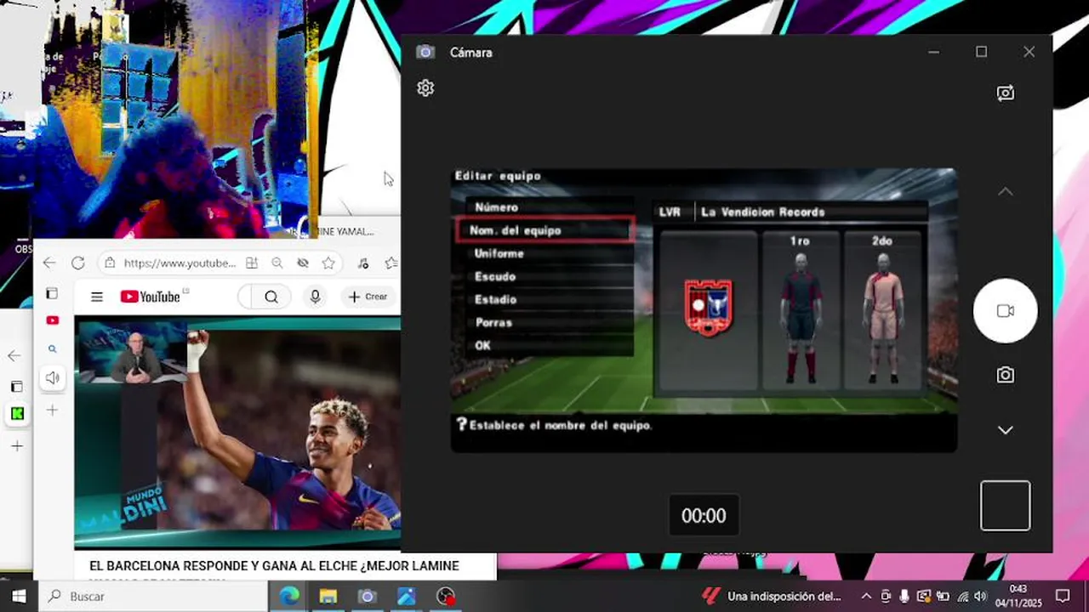Select next camera mode down chevron
The height and width of the screenshot is (612, 1089).
[1005, 430]
